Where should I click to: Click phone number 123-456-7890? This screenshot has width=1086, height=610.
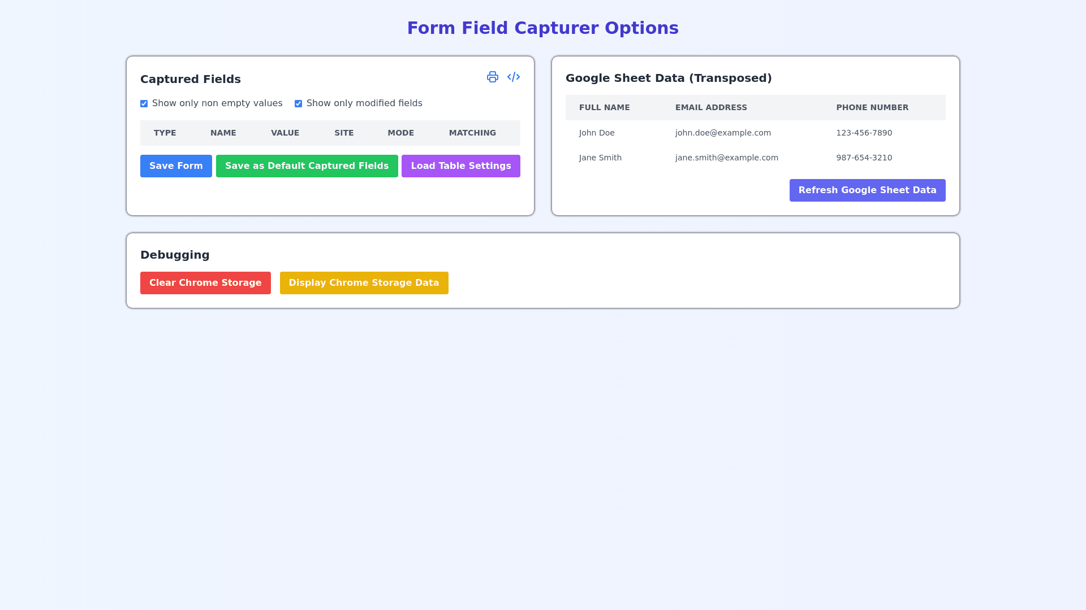[x=864, y=133]
